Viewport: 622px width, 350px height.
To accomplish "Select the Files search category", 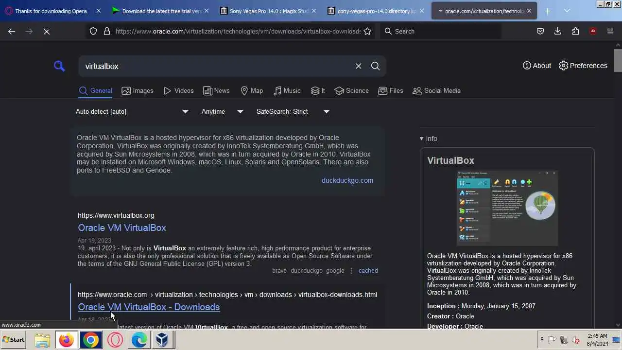I will click(391, 91).
